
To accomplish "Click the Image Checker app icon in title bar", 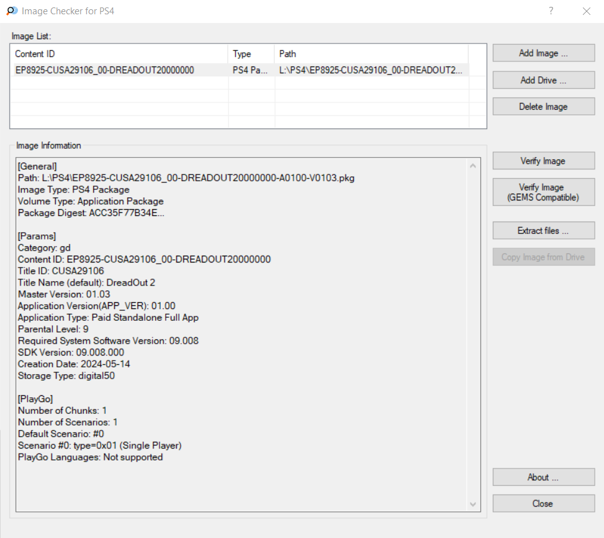I will tap(12, 11).
